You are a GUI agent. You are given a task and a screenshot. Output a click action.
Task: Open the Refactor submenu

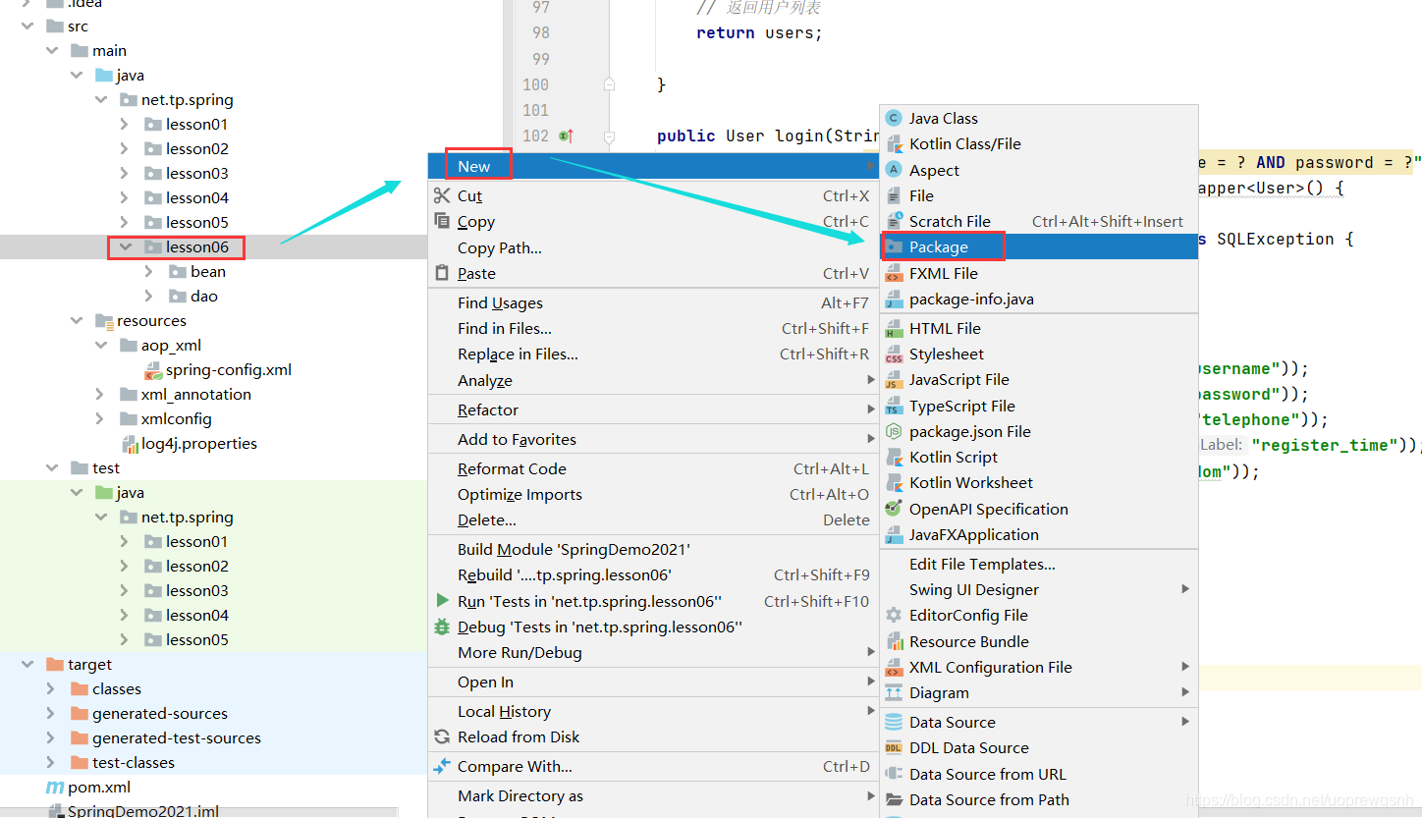pyautogui.click(x=653, y=409)
